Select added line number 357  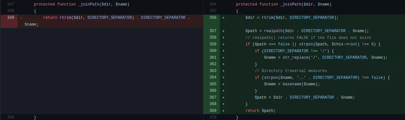point(213,31)
